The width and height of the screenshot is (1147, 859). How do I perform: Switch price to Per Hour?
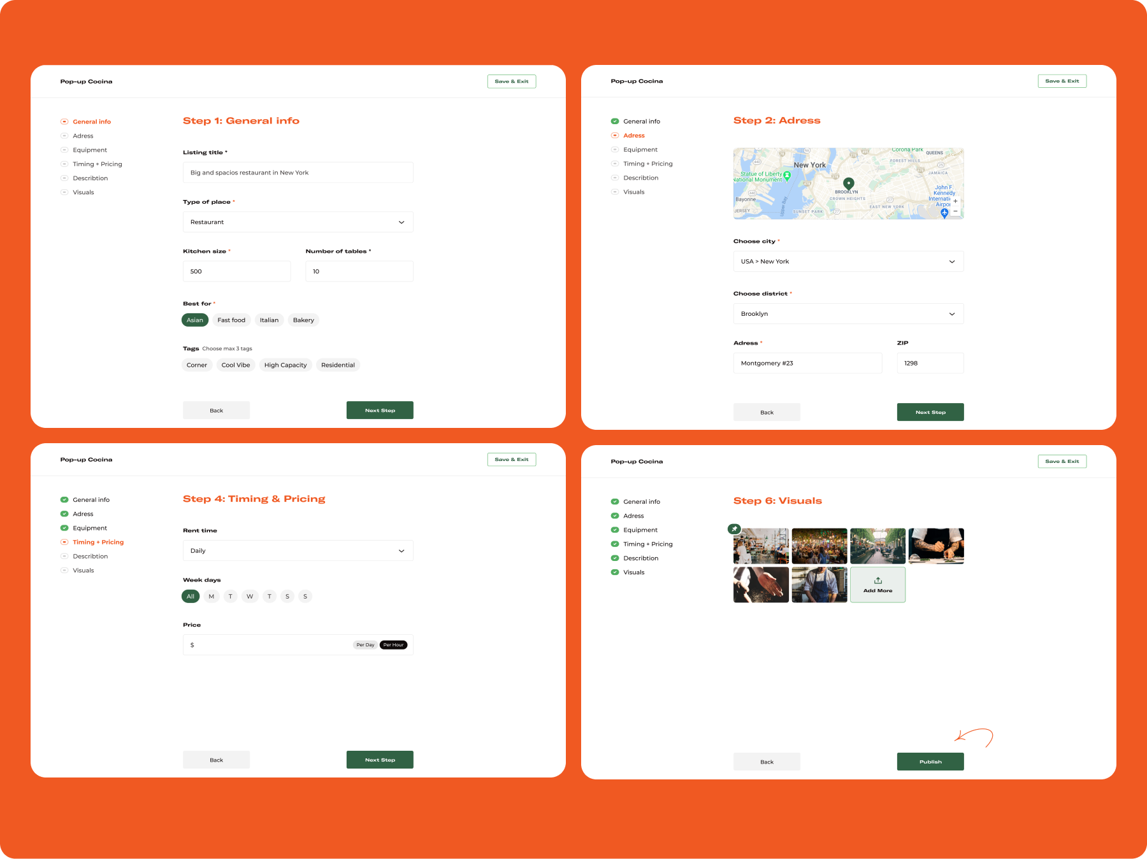(393, 645)
